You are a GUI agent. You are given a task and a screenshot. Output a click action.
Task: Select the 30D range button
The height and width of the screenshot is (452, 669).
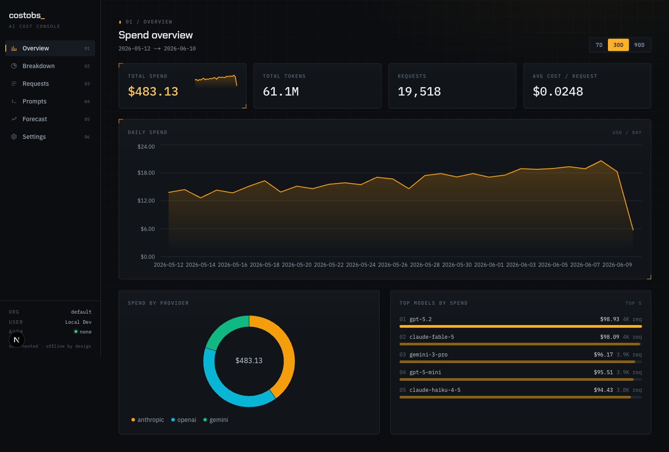click(619, 45)
